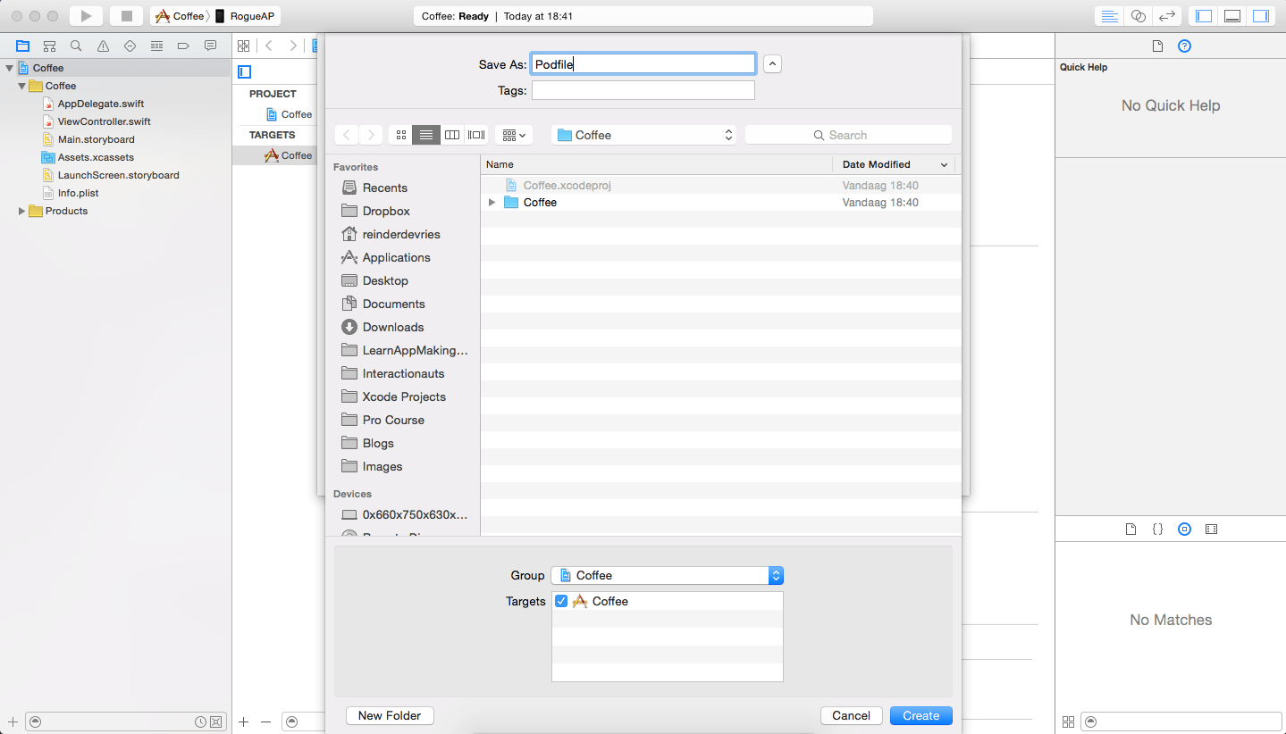Viewport: 1286px width, 734px height.
Task: Collapse the yellow Coffee group in navigator
Action: (21, 86)
